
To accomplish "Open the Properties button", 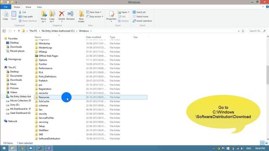I will tap(111, 16).
